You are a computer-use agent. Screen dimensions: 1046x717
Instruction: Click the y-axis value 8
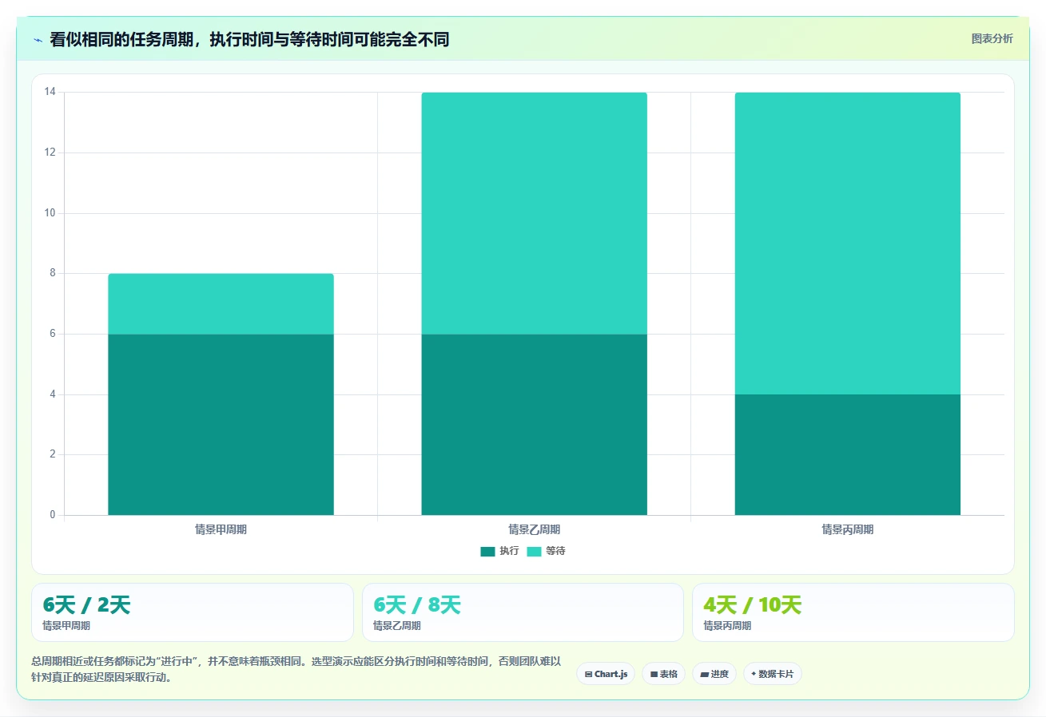click(x=53, y=273)
